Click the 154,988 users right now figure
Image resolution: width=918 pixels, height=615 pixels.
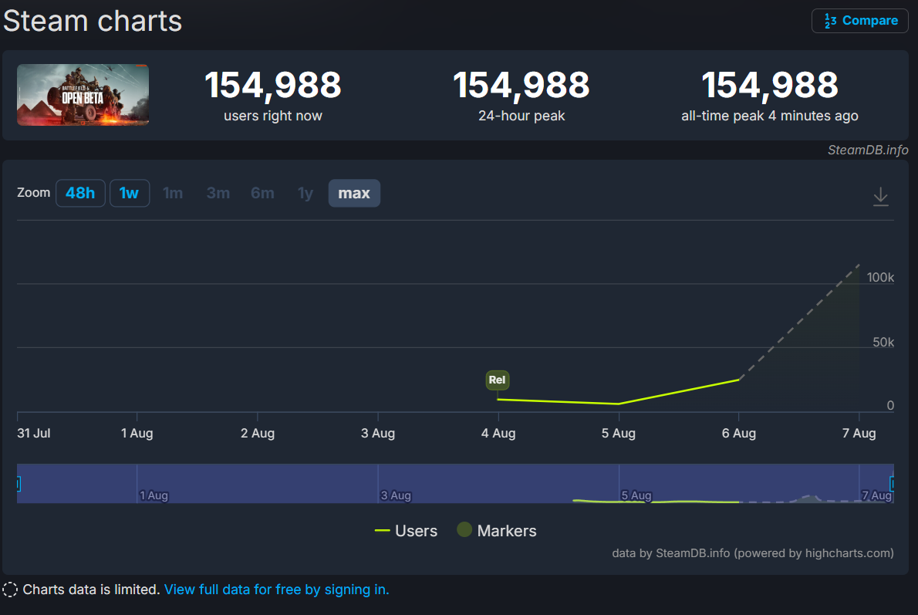[273, 85]
